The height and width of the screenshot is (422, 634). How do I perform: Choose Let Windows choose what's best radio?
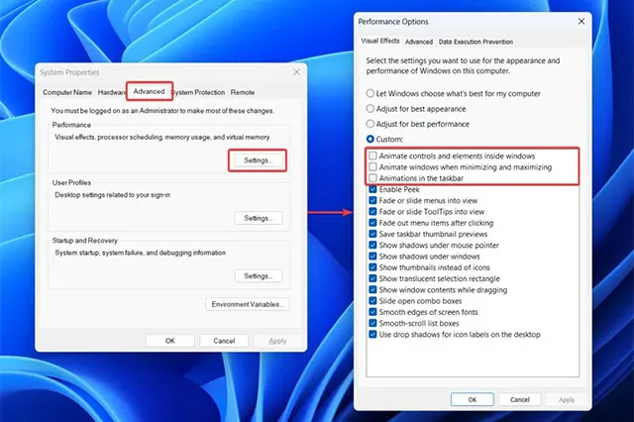tap(371, 92)
